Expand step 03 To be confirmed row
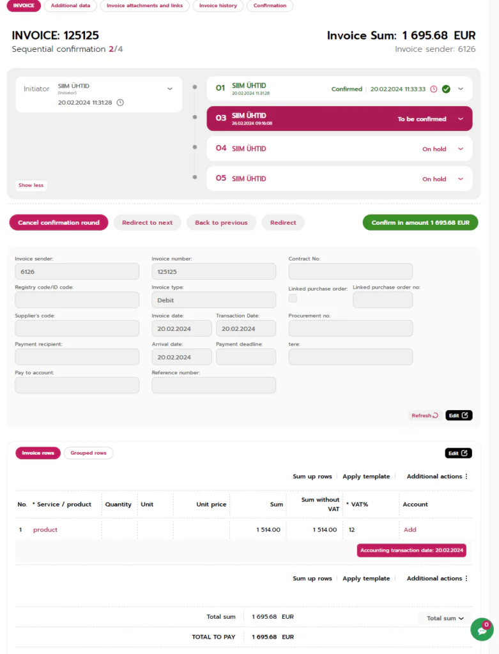The width and height of the screenshot is (499, 654). [x=461, y=119]
